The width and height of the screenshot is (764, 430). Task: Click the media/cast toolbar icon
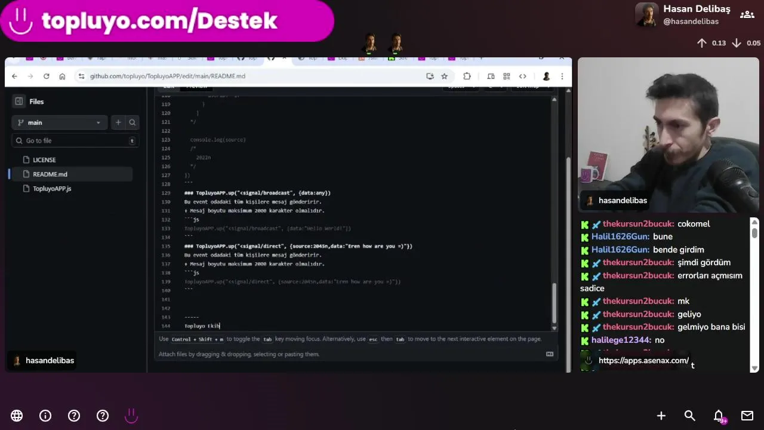click(491, 76)
